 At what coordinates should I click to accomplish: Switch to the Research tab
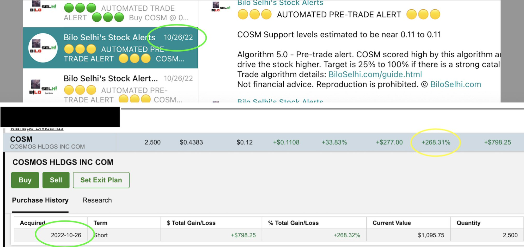pyautogui.click(x=97, y=200)
